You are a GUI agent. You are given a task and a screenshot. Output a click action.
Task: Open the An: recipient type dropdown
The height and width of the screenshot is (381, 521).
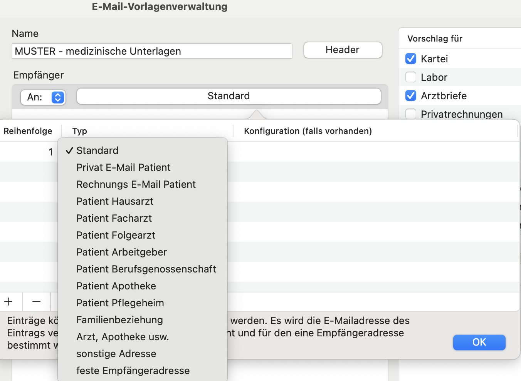coord(43,97)
